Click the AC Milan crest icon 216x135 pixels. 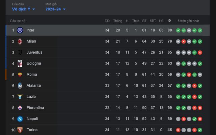click(20, 42)
